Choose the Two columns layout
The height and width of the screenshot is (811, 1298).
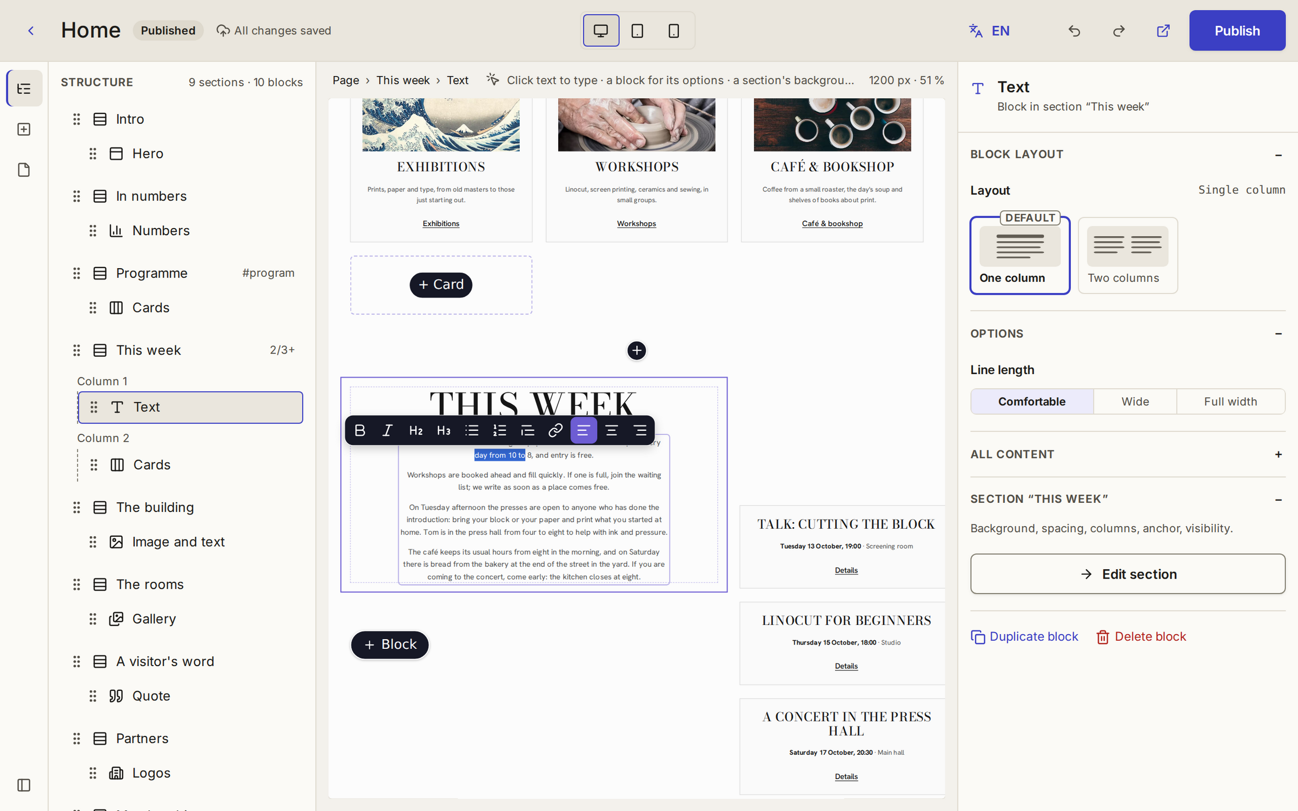coord(1128,255)
